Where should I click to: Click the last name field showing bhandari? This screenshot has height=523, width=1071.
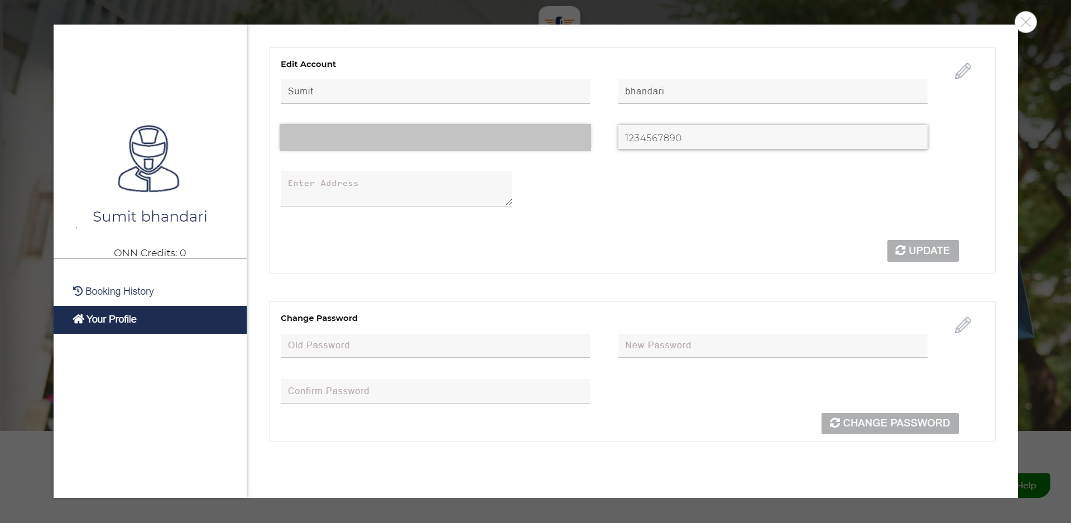[x=772, y=91]
